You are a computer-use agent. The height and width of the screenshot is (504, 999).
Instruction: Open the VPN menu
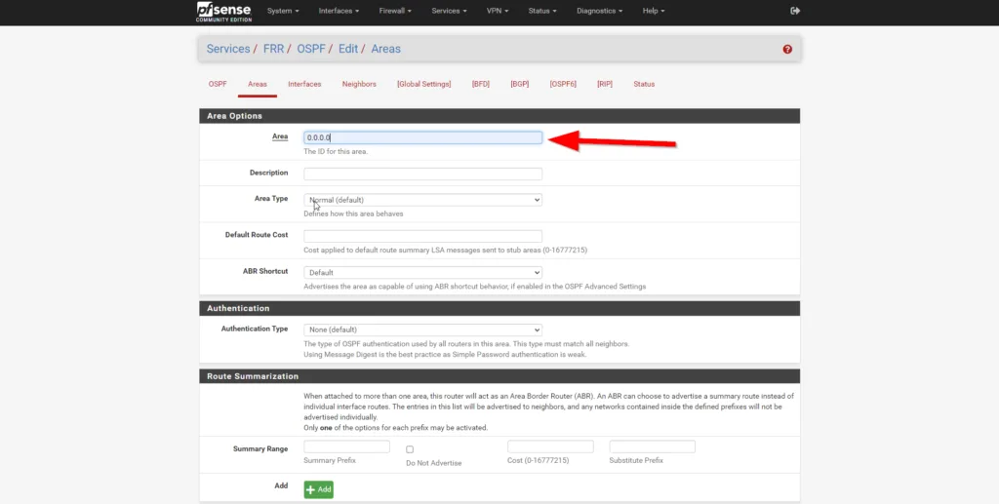click(x=497, y=11)
